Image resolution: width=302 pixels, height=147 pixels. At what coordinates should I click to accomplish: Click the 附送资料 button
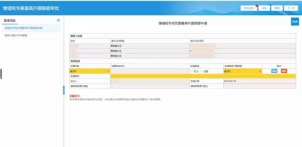[x=249, y=8]
